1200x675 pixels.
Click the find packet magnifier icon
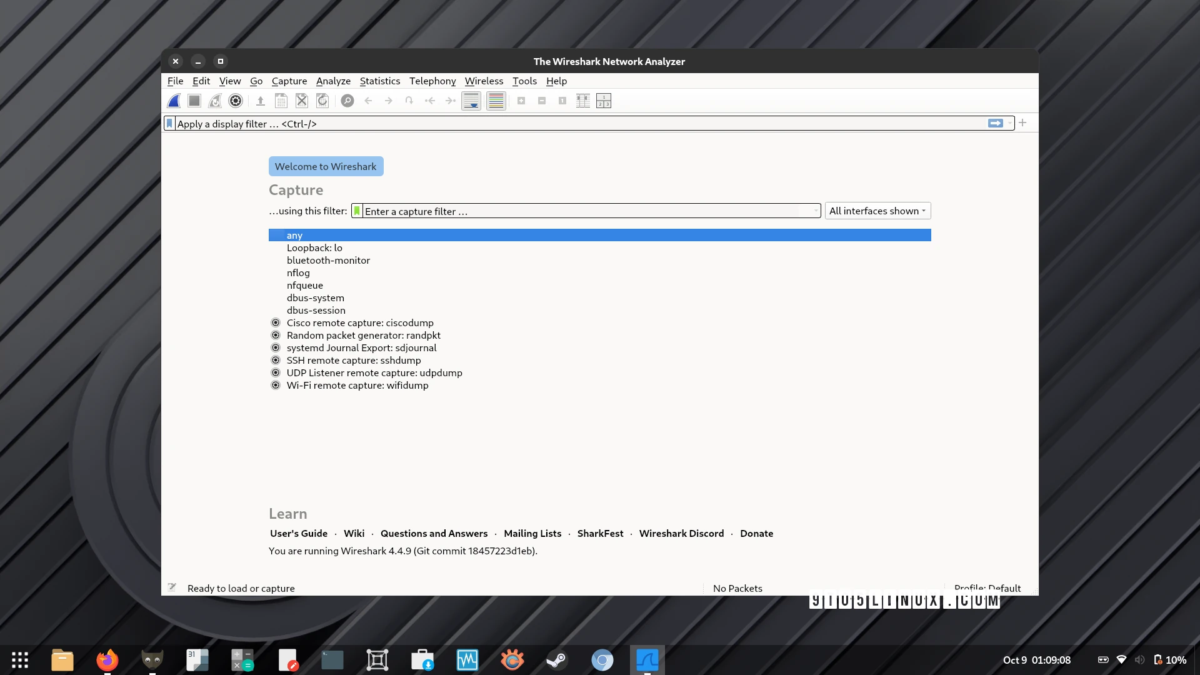pos(347,101)
